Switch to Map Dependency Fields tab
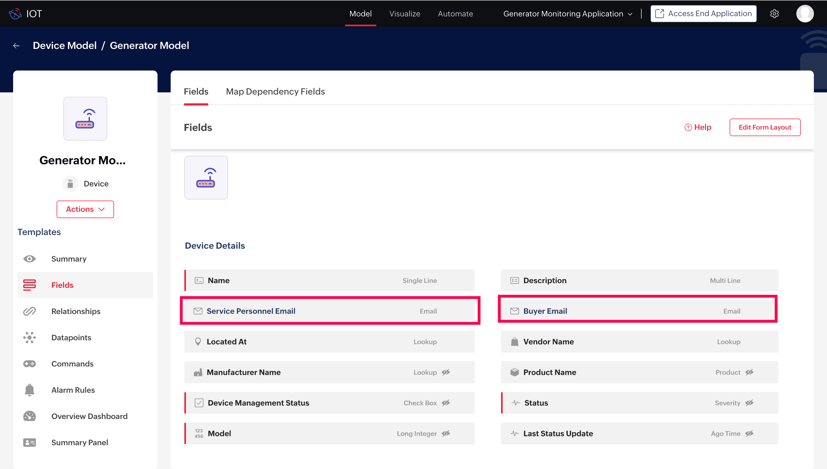Screen dimensions: 827x469 pos(275,92)
